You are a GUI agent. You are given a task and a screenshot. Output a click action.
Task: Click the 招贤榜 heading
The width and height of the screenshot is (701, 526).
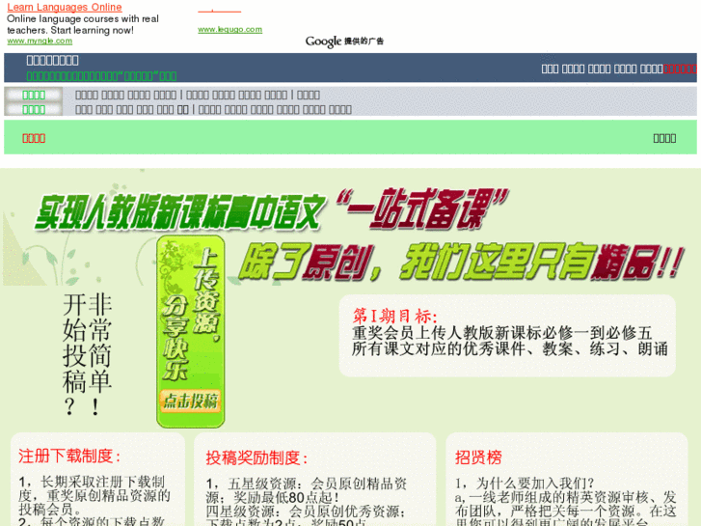point(478,457)
